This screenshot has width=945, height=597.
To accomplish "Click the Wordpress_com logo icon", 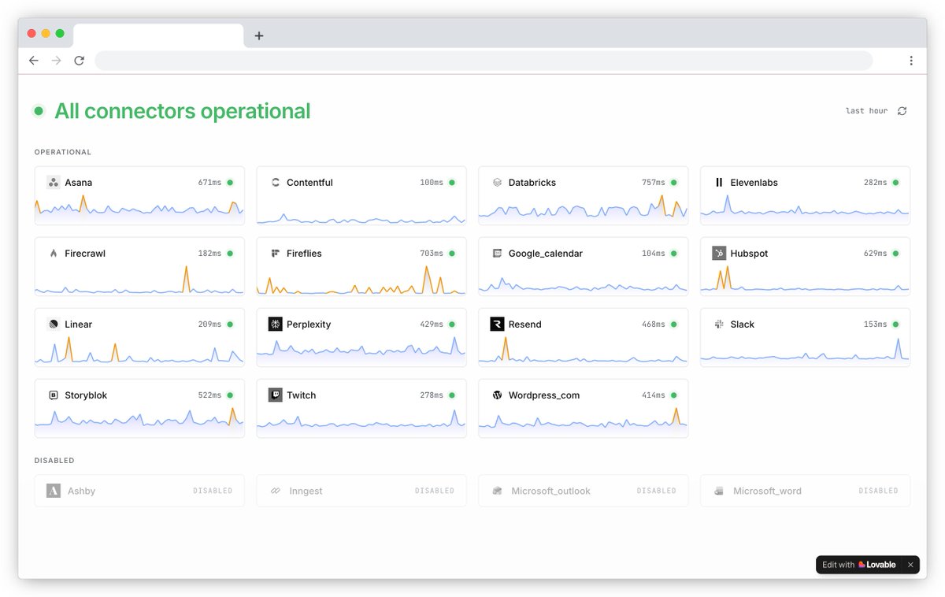I will click(498, 395).
